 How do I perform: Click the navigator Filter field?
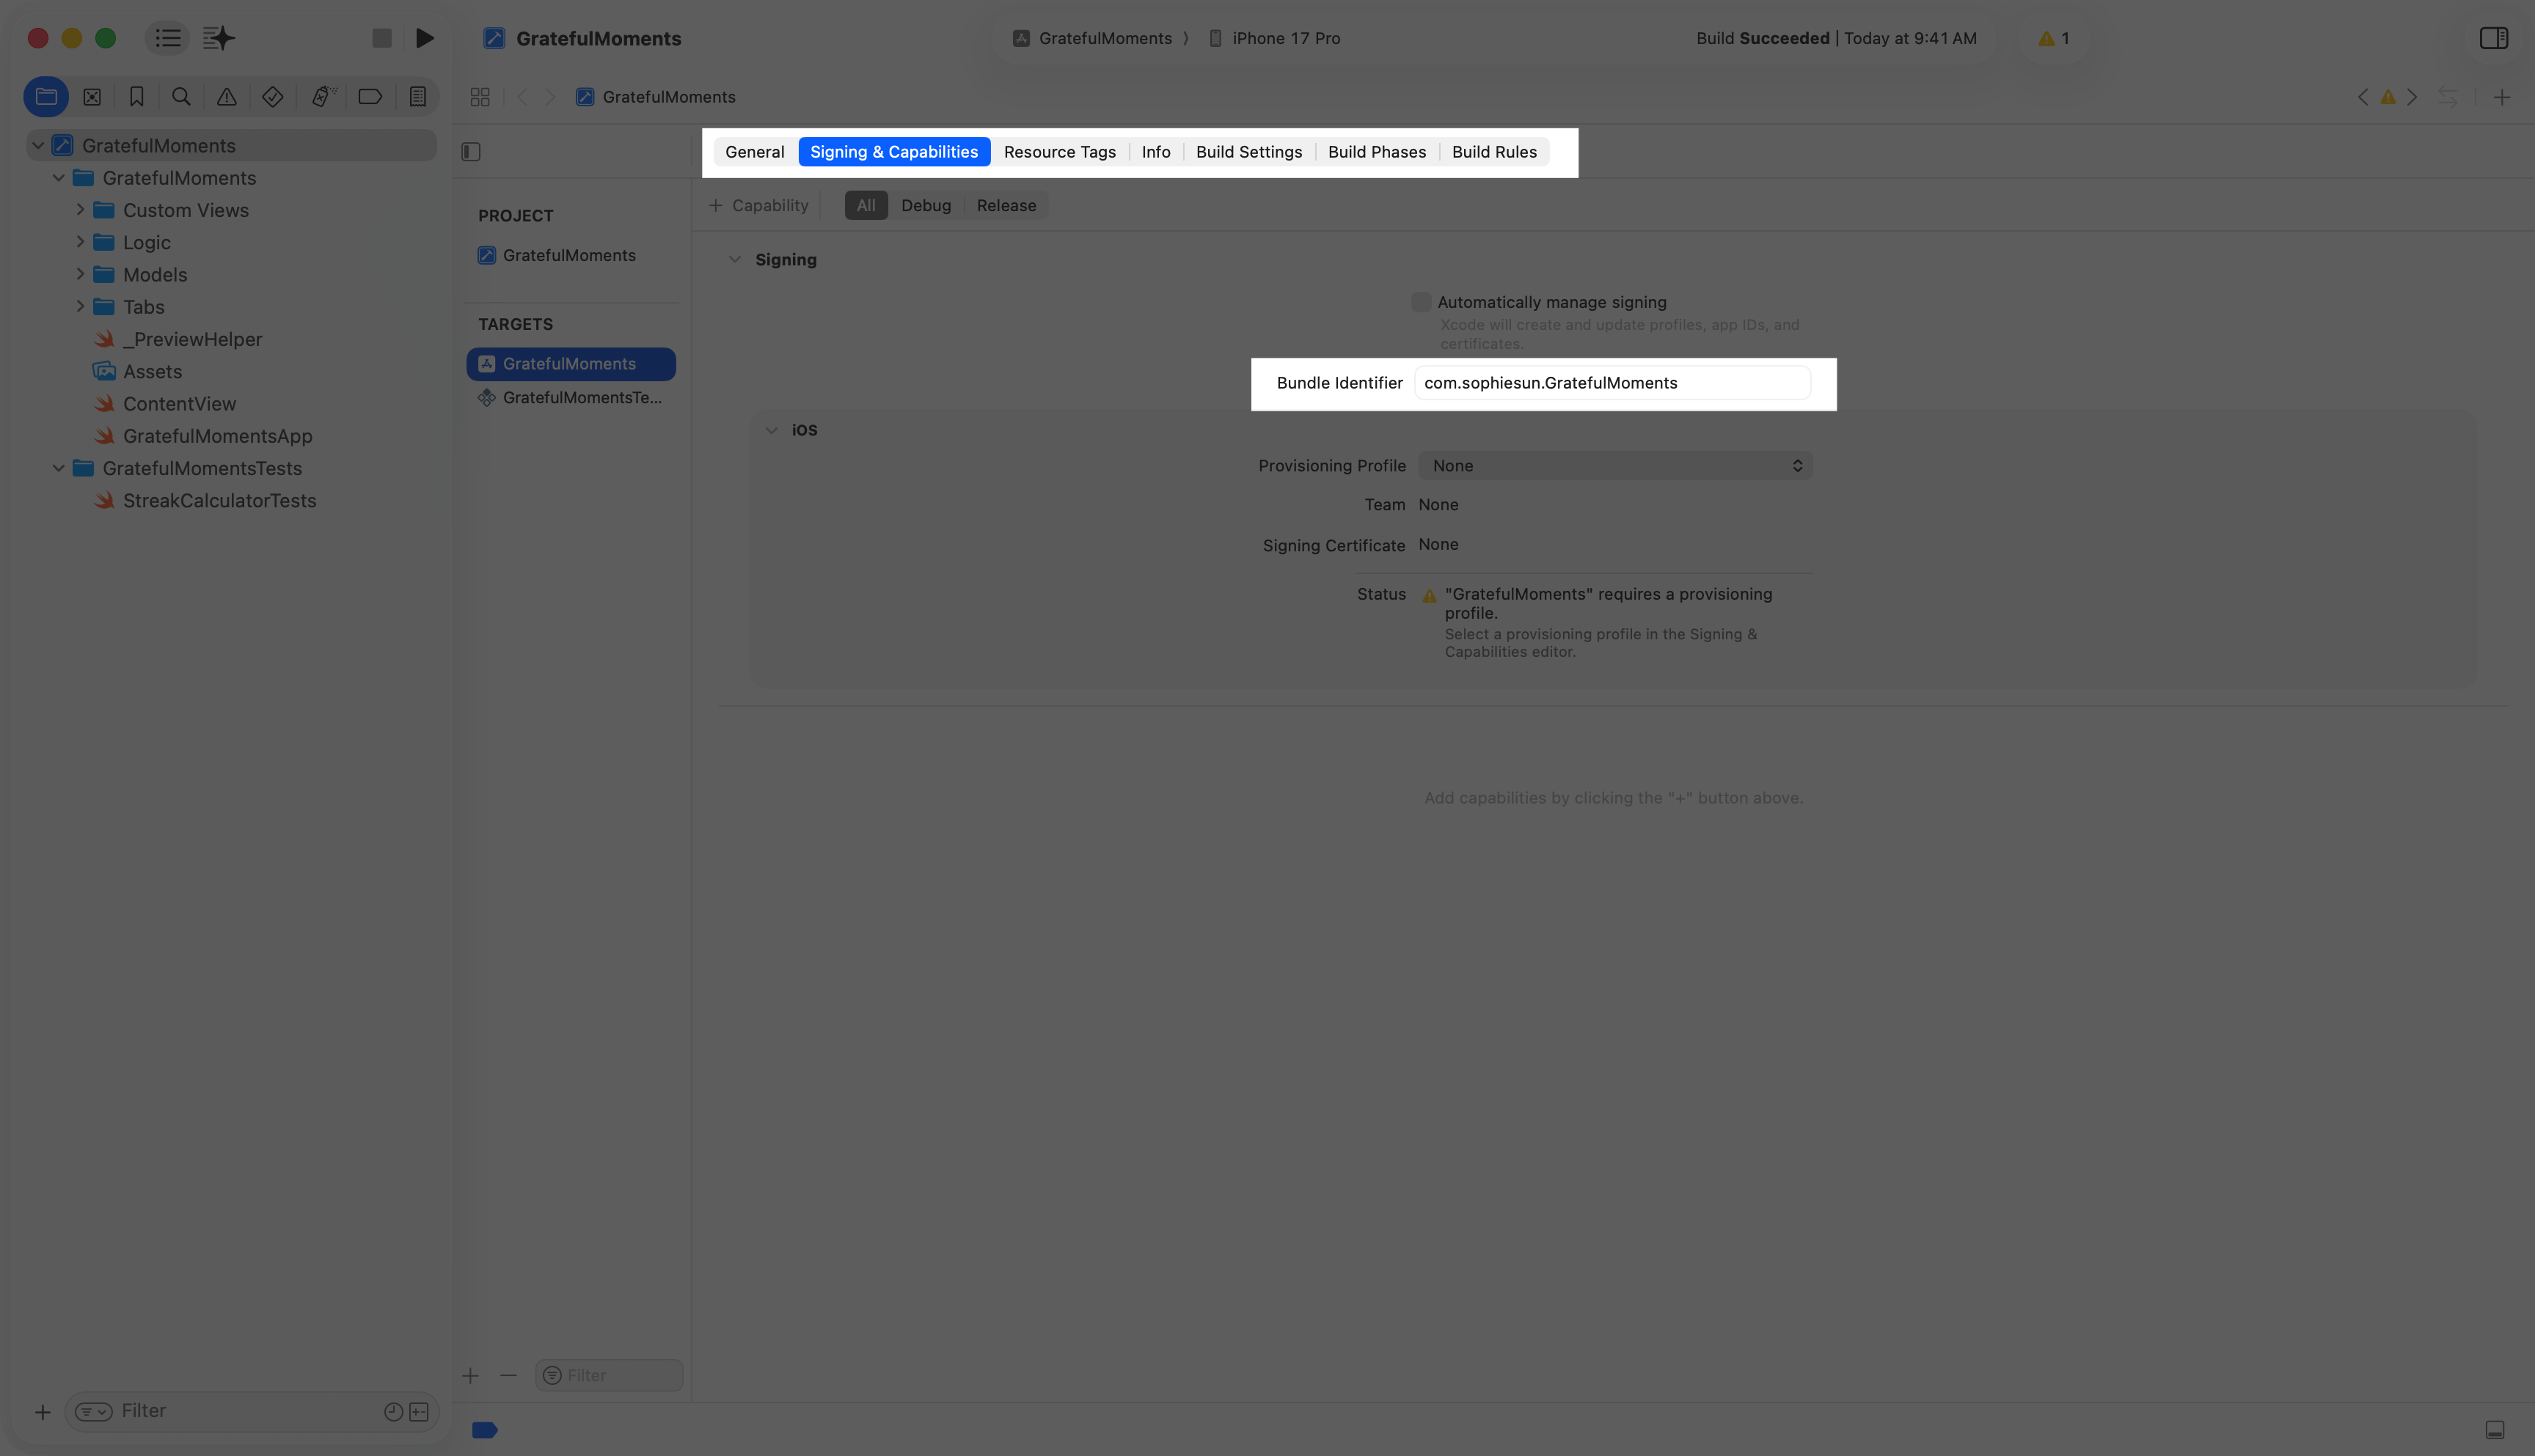pos(251,1411)
